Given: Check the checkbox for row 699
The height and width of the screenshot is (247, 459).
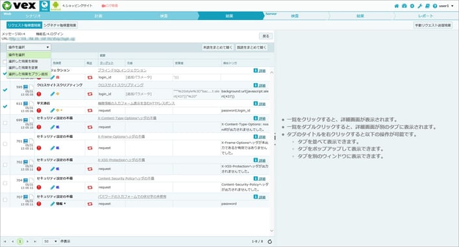Looking at the screenshot, I should tap(5, 123).
